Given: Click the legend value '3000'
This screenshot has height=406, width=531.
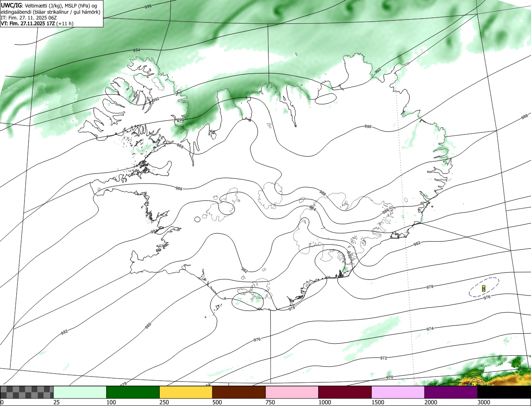Looking at the screenshot, I should 484,402.
